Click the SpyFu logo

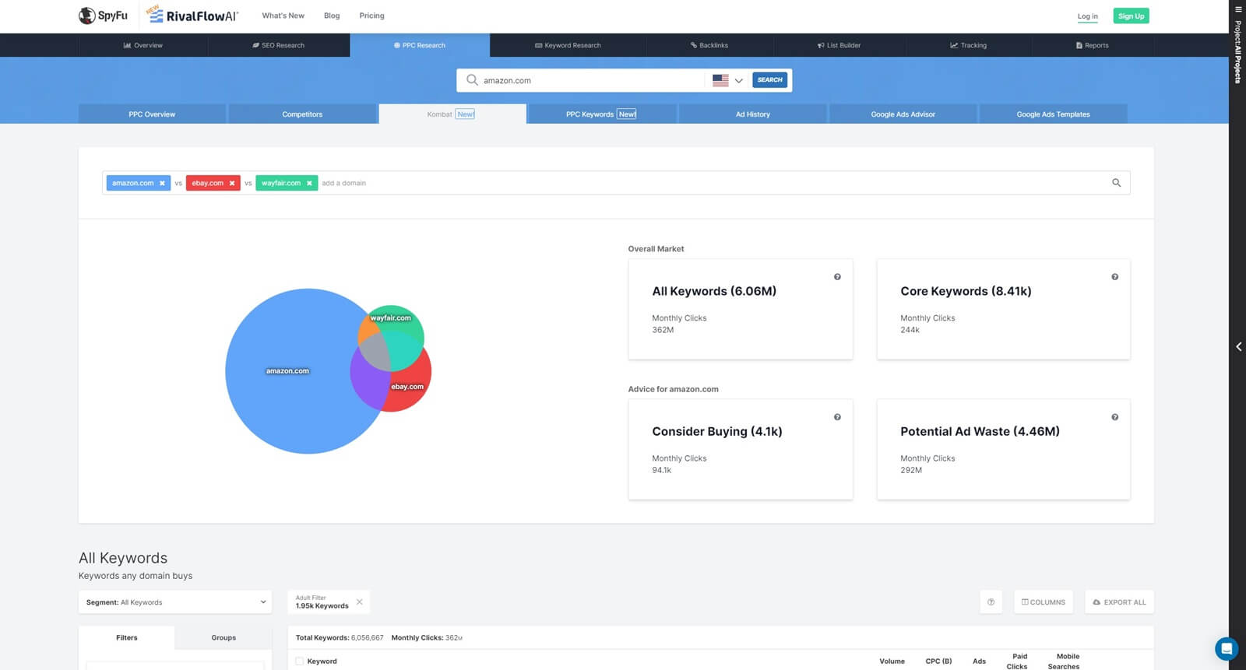103,16
